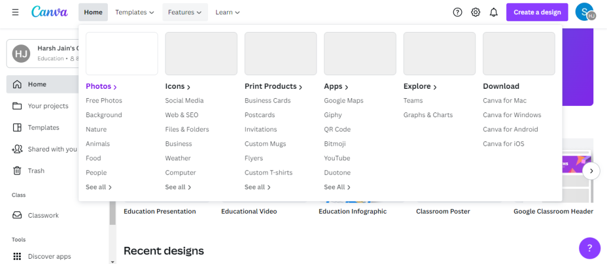
Task: Open the account profile avatar
Action: pyautogui.click(x=585, y=12)
